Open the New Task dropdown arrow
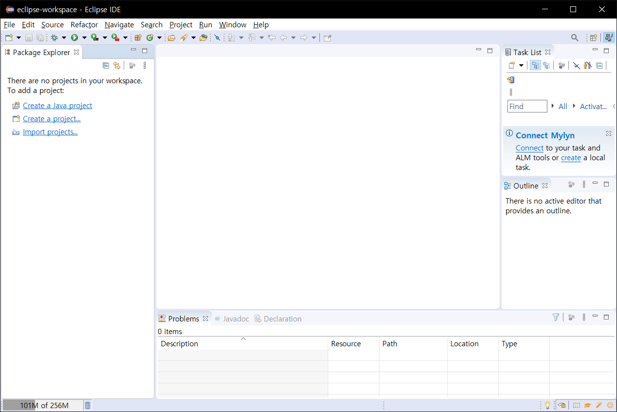The width and height of the screenshot is (617, 412). [521, 65]
